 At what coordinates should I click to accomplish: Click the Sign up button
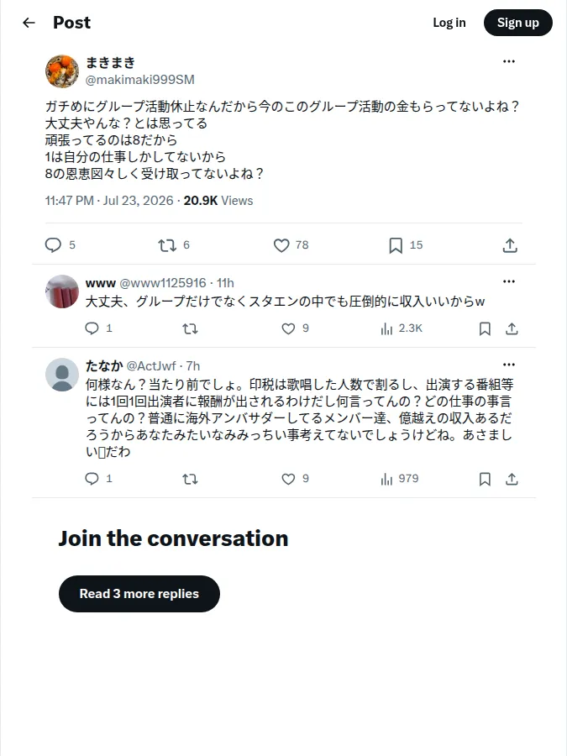tap(517, 23)
